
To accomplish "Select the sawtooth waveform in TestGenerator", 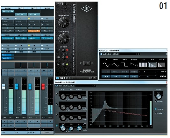I will click(x=134, y=64).
